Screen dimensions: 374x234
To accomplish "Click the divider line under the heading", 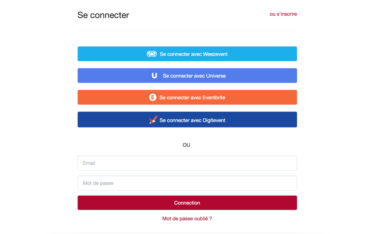I will coord(187,31).
